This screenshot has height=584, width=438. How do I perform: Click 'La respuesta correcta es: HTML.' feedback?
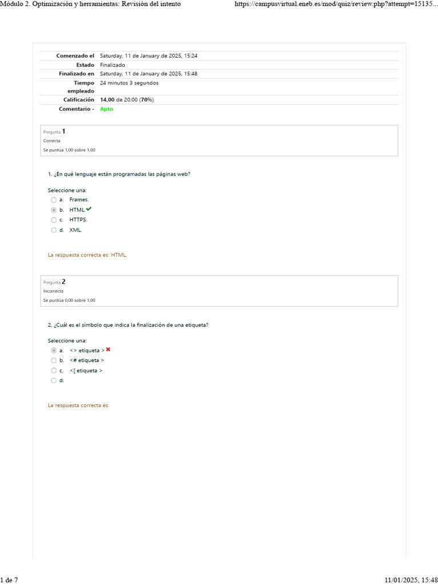click(87, 255)
